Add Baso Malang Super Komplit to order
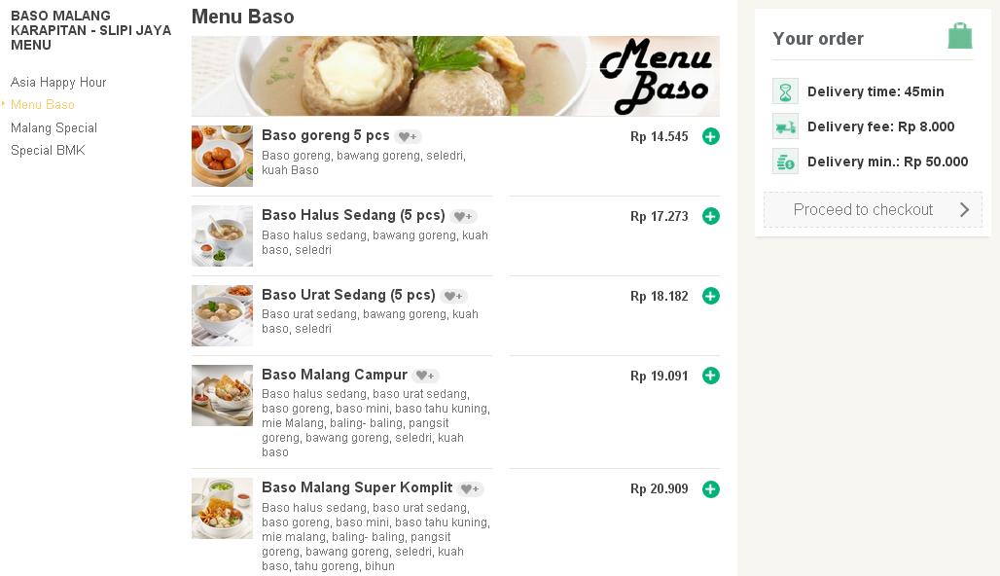 click(711, 488)
